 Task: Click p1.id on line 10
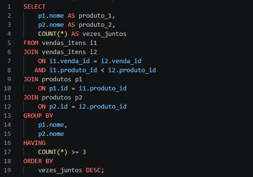click(58, 88)
